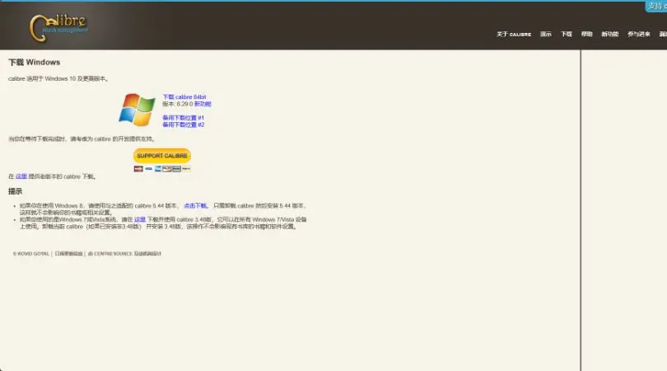
Task: Click the KOVID GOYAL footer text
Action: [x=31, y=254]
